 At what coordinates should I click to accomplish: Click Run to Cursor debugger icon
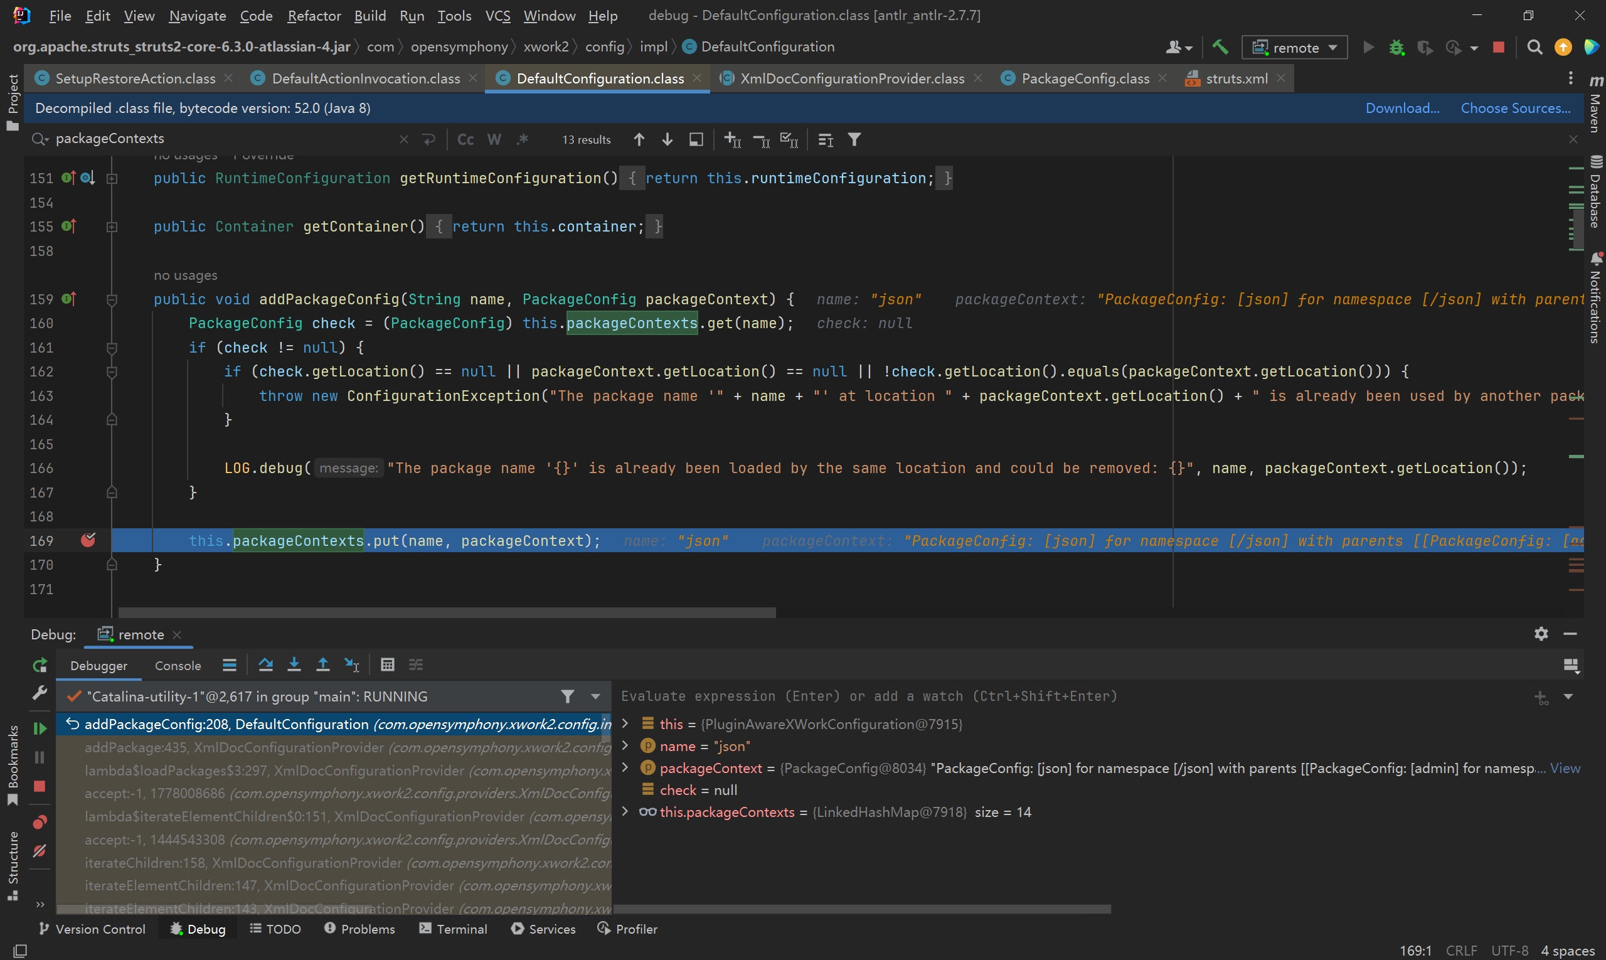[351, 664]
